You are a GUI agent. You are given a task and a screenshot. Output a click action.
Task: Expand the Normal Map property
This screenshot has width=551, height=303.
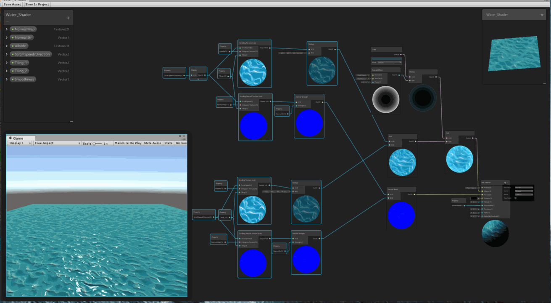7,29
